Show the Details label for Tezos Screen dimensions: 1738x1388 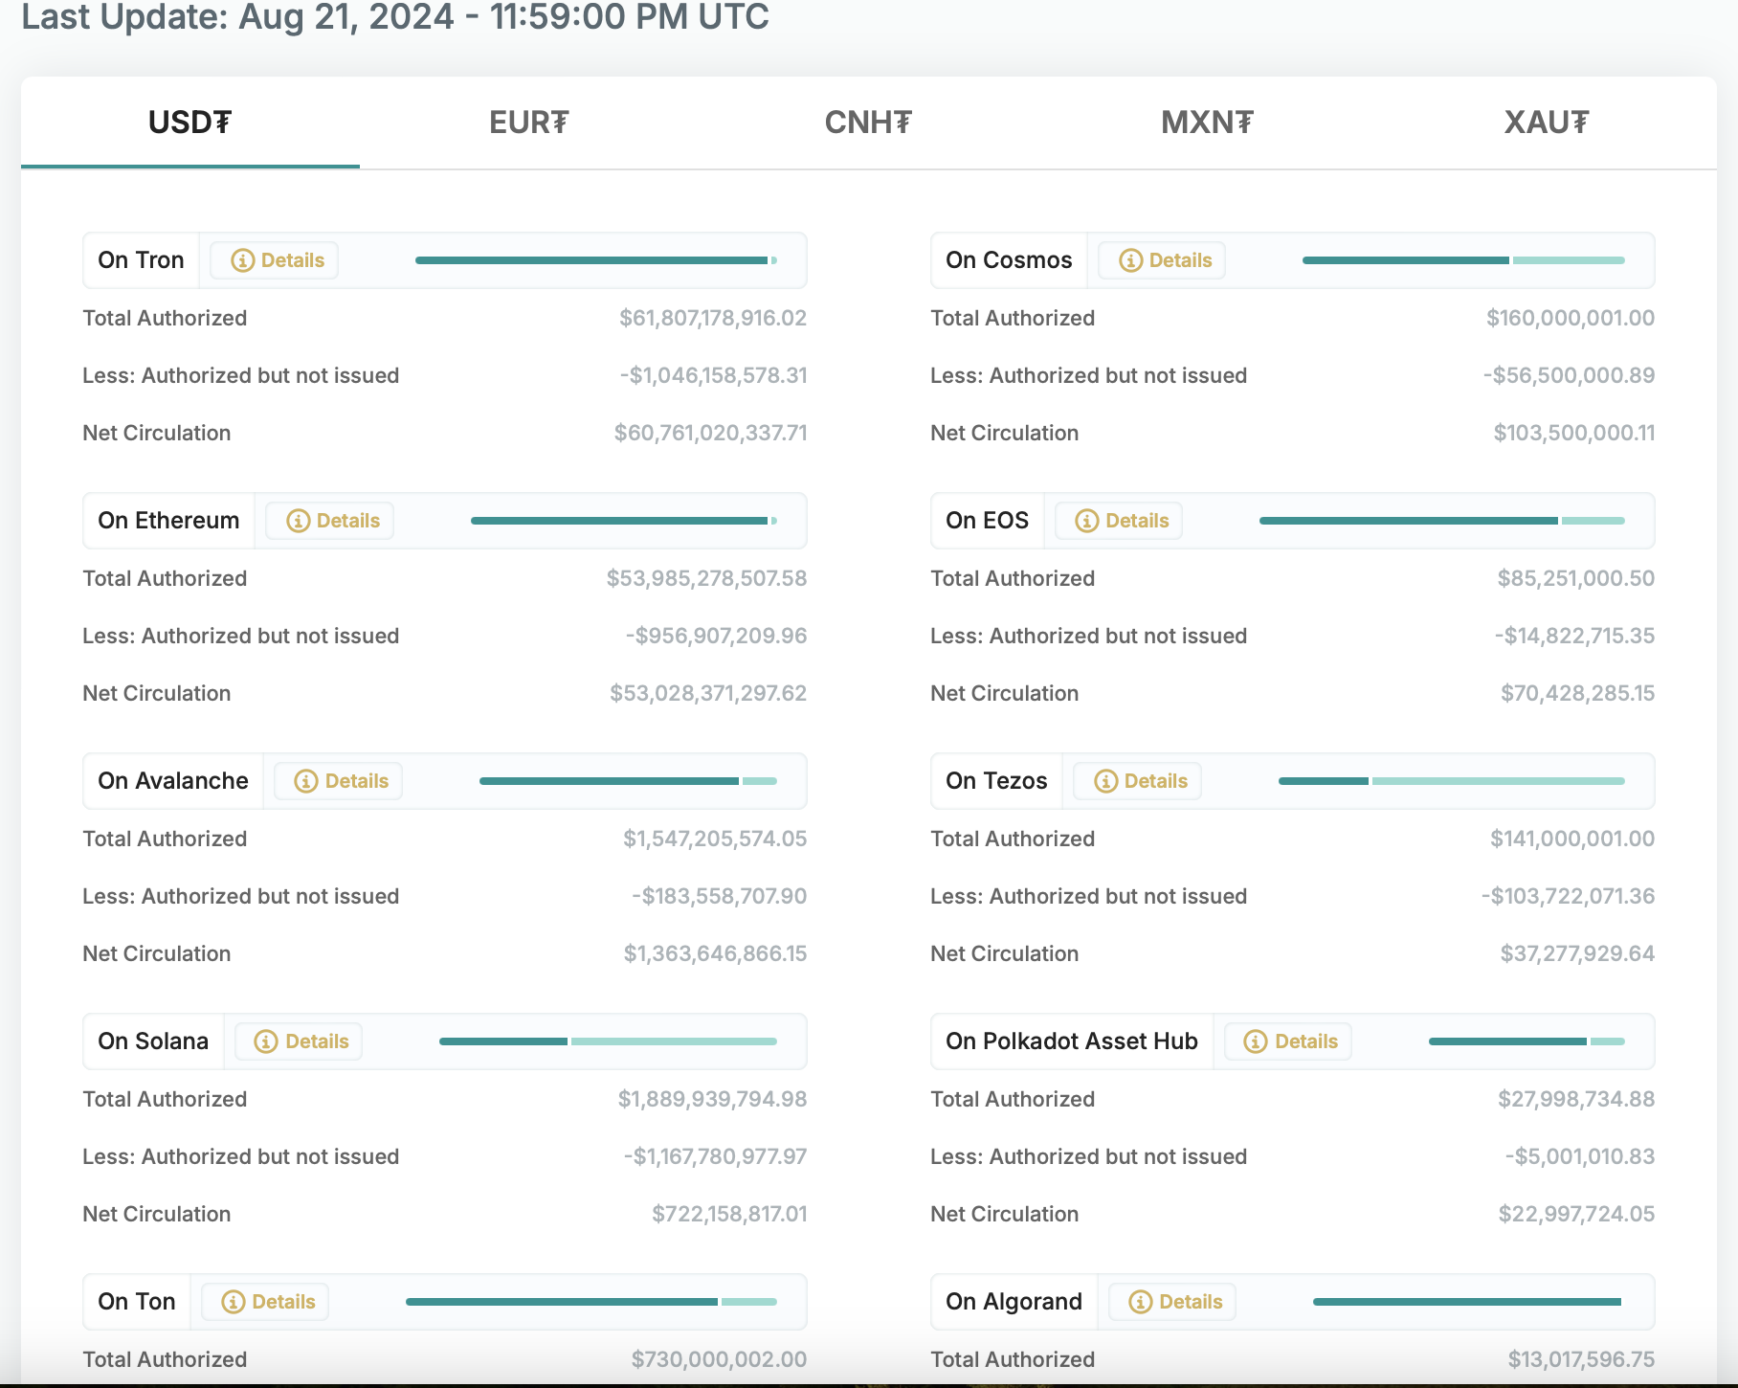(1156, 781)
